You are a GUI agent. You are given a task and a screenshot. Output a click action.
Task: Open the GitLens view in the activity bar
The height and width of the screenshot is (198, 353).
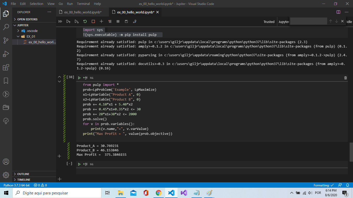(6, 94)
